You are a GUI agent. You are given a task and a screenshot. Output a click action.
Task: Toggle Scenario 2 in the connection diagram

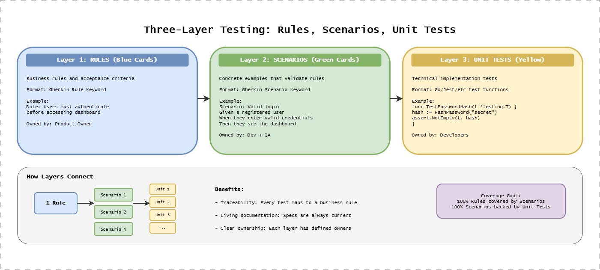113,212
